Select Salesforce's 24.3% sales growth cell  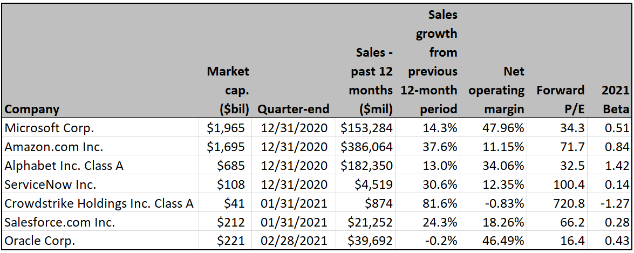(x=441, y=222)
